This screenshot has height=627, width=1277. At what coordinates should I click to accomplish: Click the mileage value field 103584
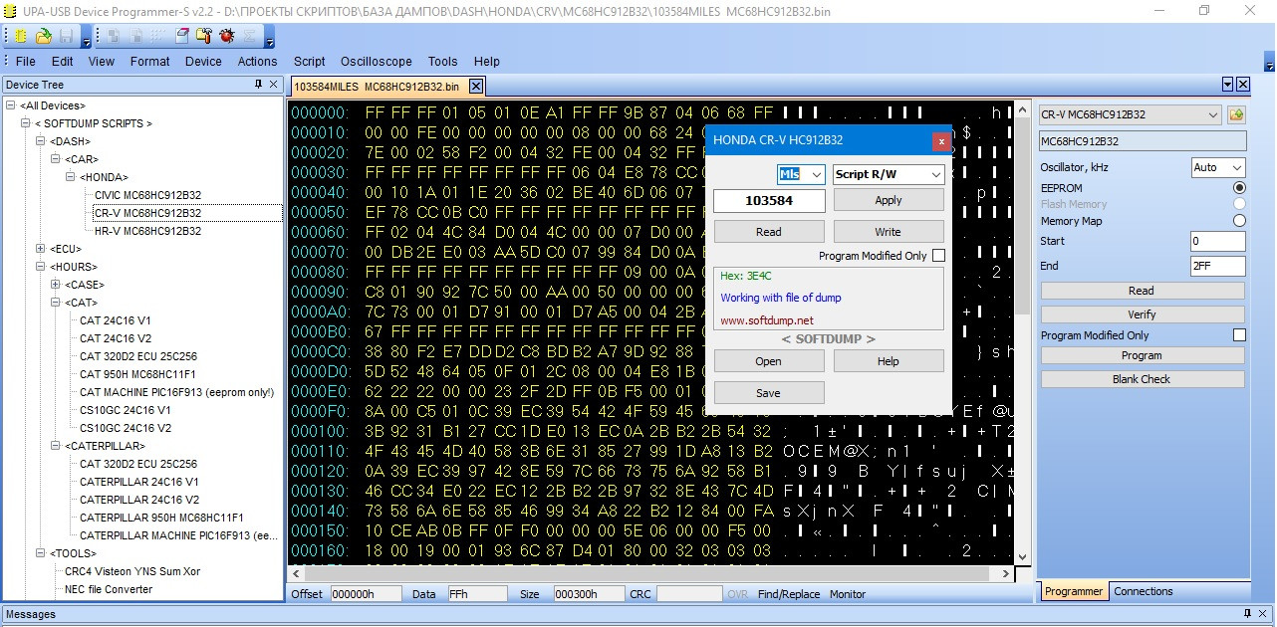pos(769,201)
